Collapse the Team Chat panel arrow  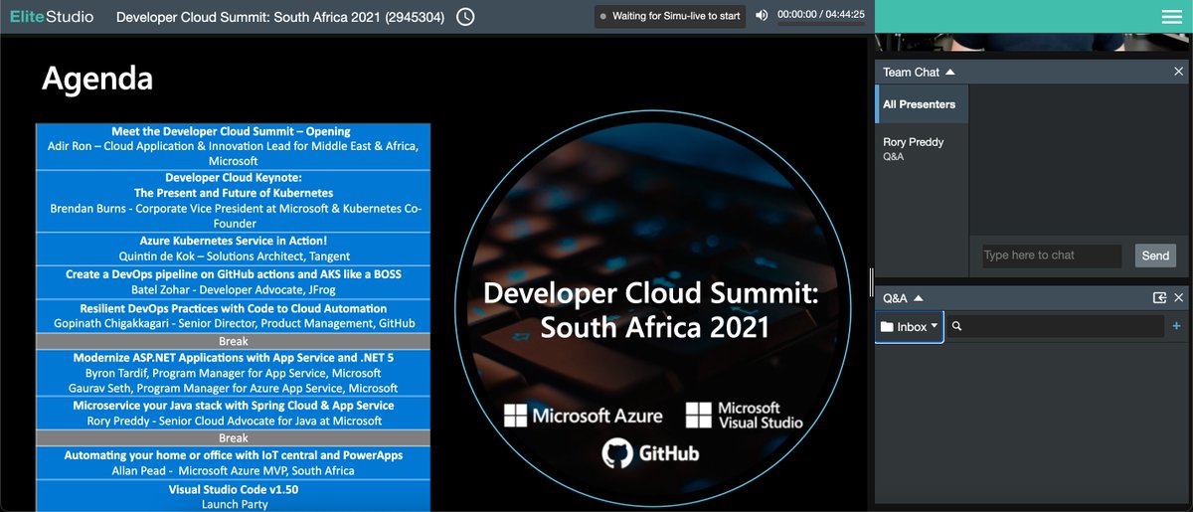pyautogui.click(x=949, y=73)
